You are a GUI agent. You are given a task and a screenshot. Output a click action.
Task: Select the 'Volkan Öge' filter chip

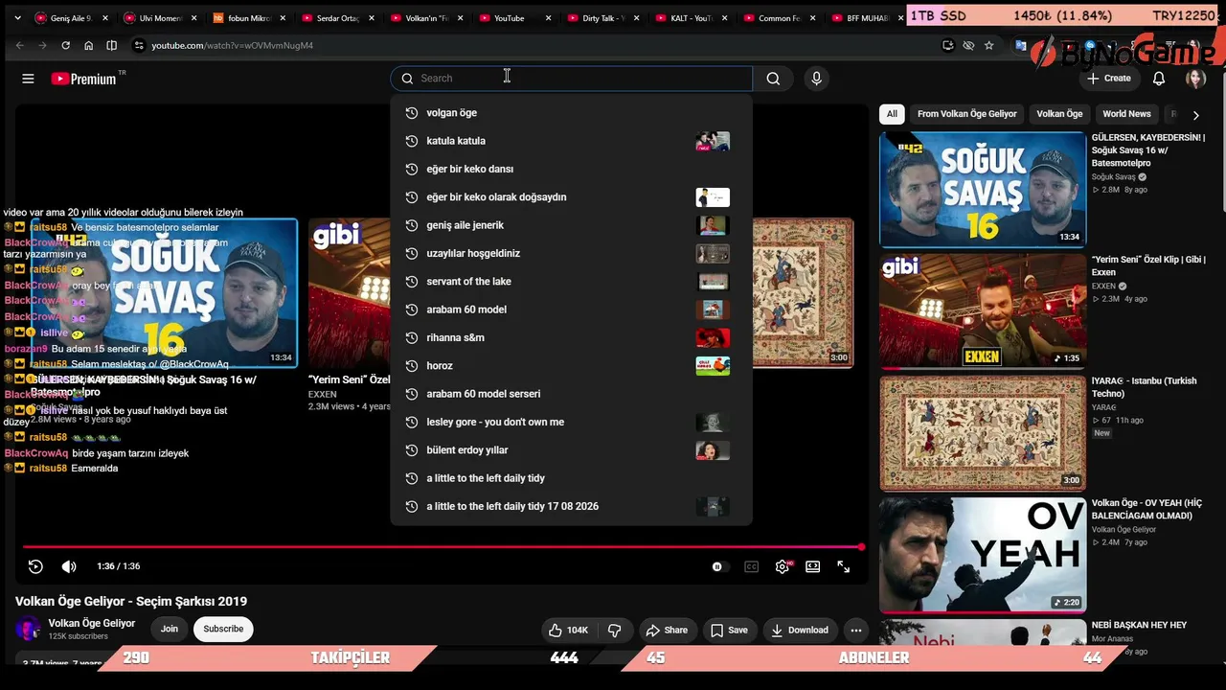(x=1059, y=114)
